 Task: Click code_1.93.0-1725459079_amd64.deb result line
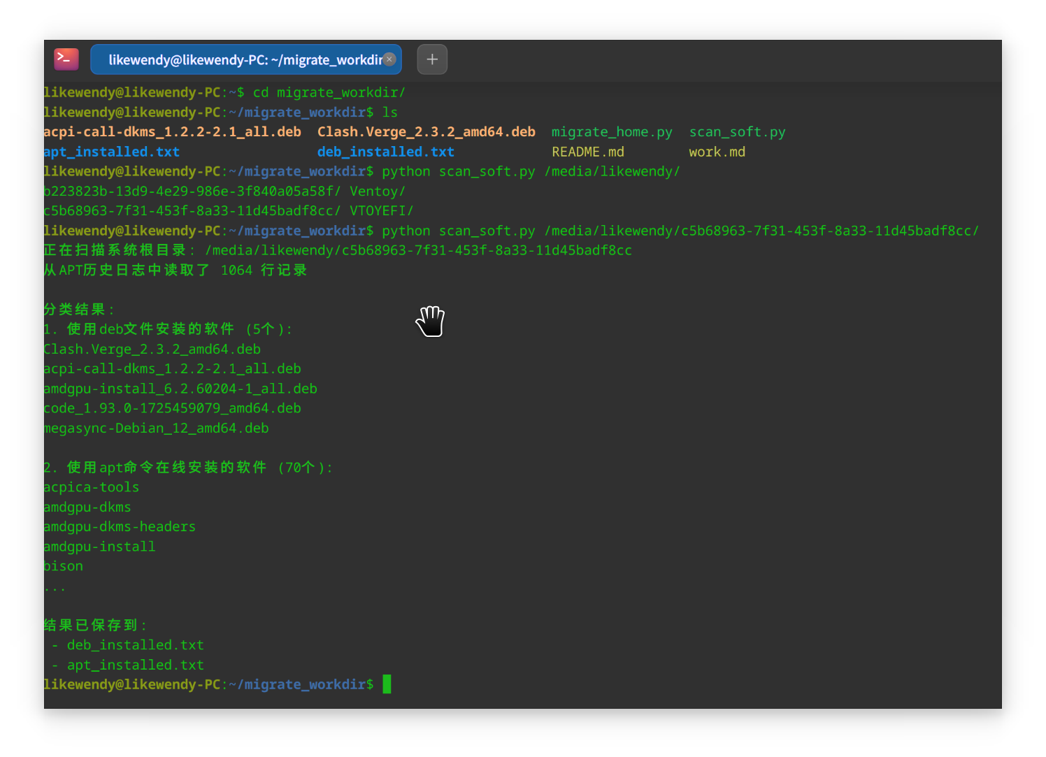[x=173, y=408]
